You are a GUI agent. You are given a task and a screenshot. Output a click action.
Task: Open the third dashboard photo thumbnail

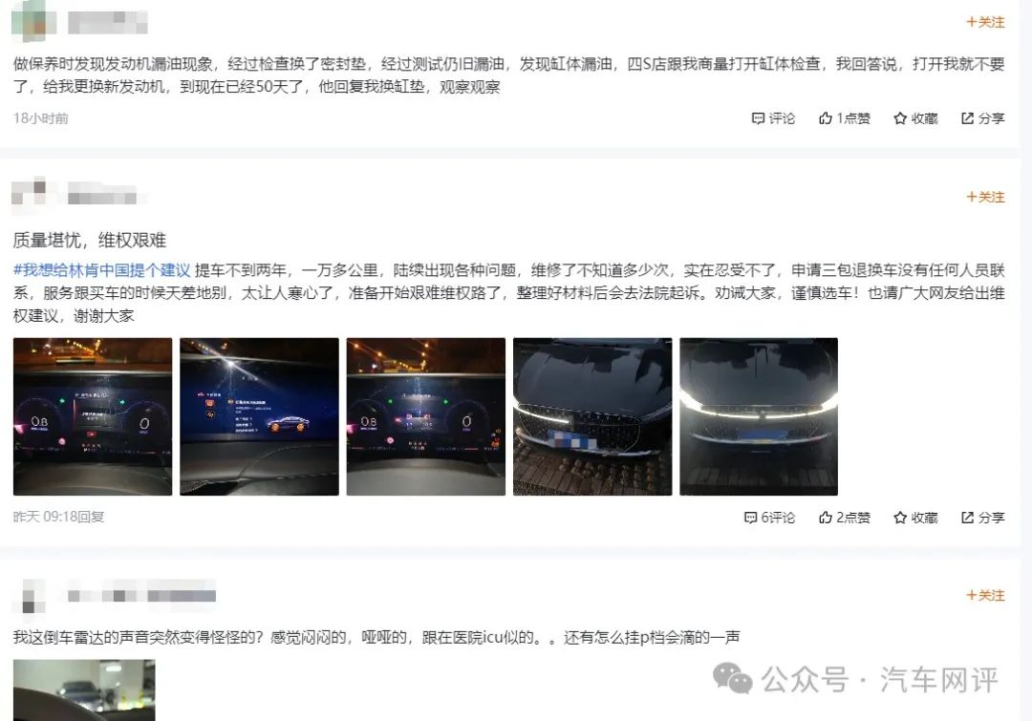click(426, 416)
